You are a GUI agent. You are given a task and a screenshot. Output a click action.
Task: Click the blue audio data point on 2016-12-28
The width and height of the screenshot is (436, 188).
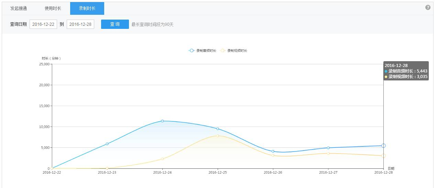pyautogui.click(x=383, y=146)
